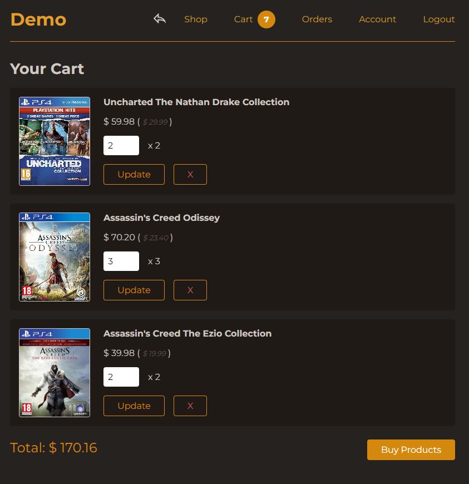Click the Demo logo
The width and height of the screenshot is (469, 484).
pos(38,19)
